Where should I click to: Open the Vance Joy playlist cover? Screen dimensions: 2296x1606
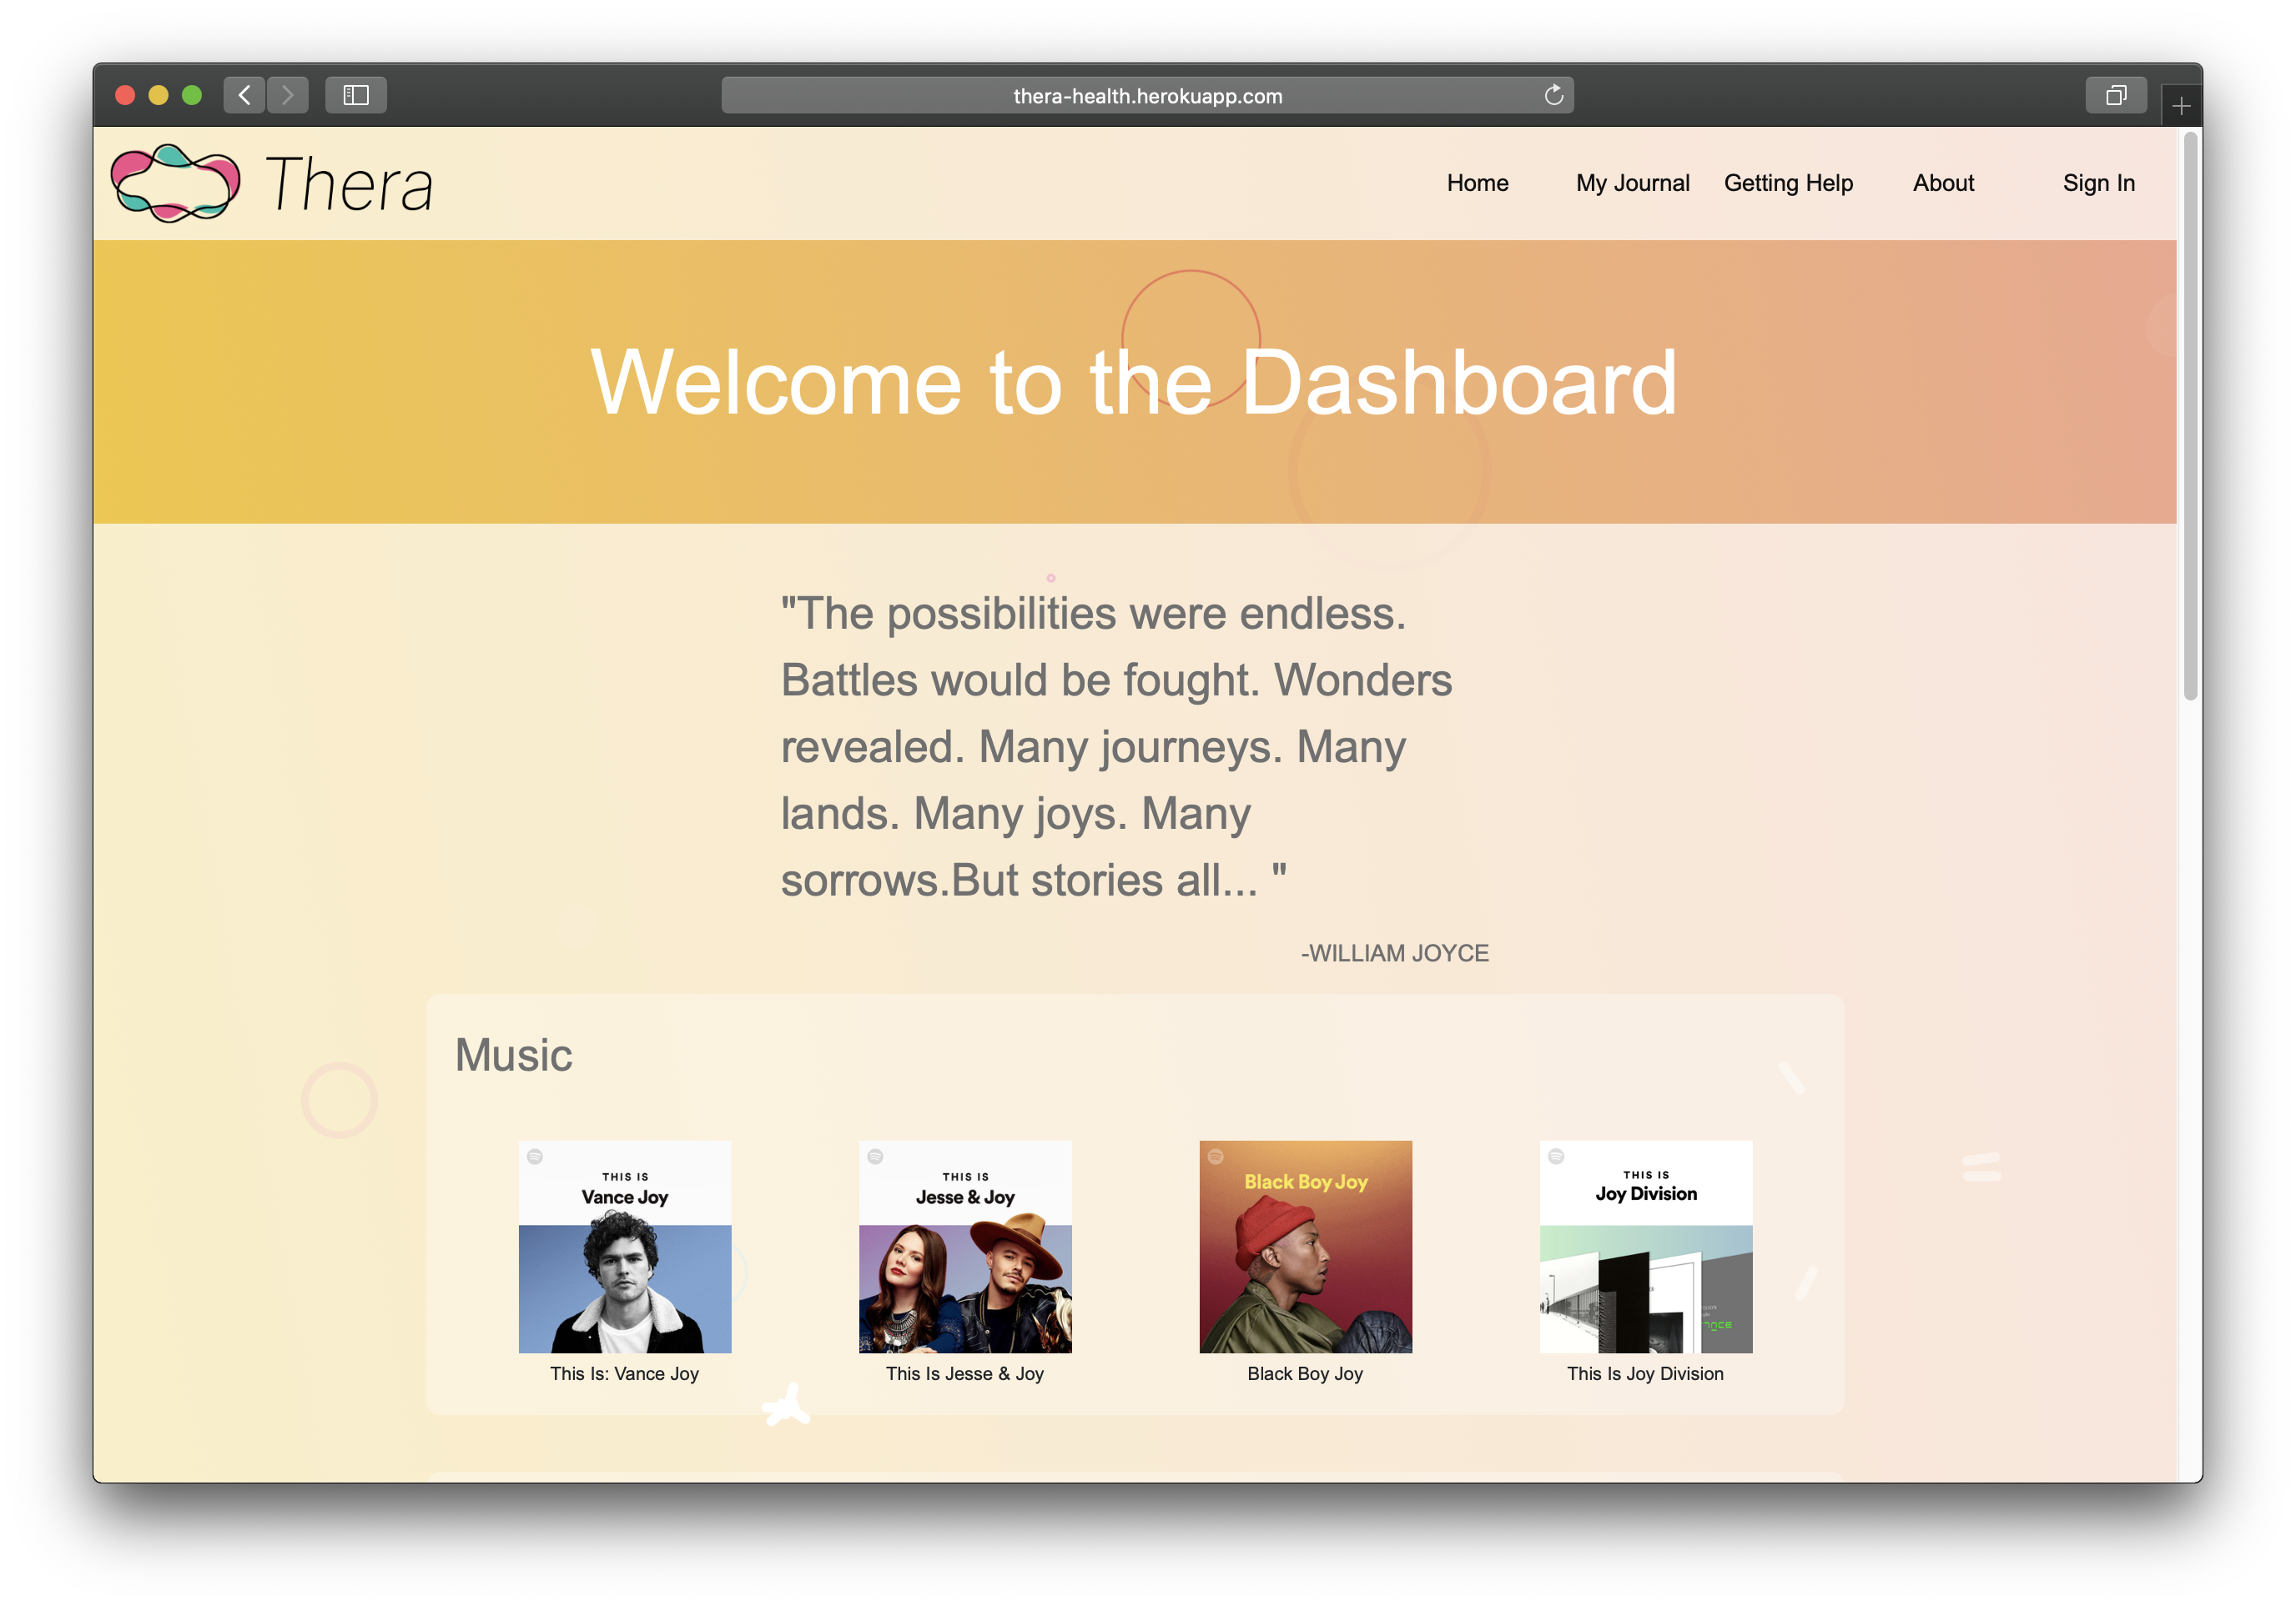point(625,1247)
